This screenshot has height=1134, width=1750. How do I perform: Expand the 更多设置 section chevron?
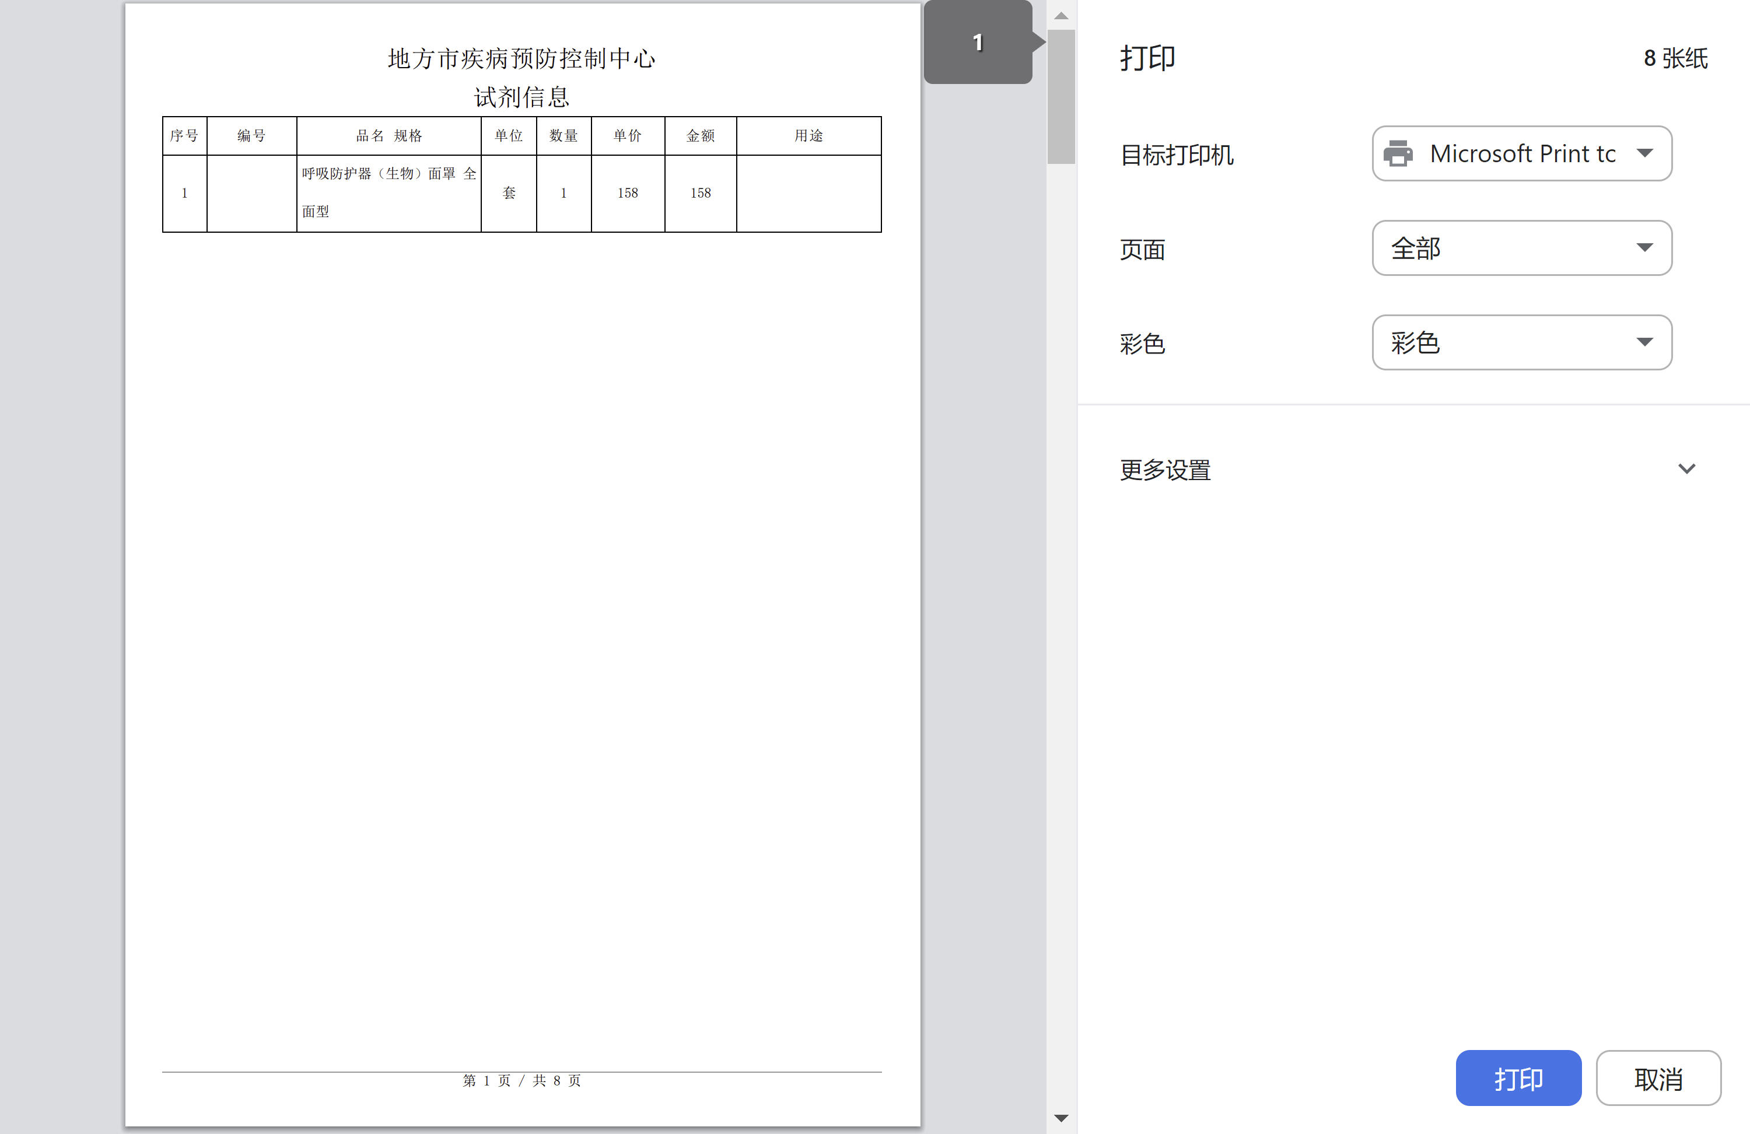1687,468
